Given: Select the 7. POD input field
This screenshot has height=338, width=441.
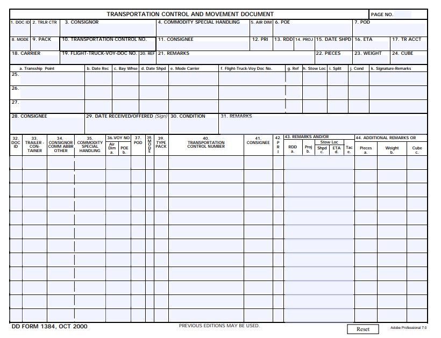Looking at the screenshot, I should (390, 30).
